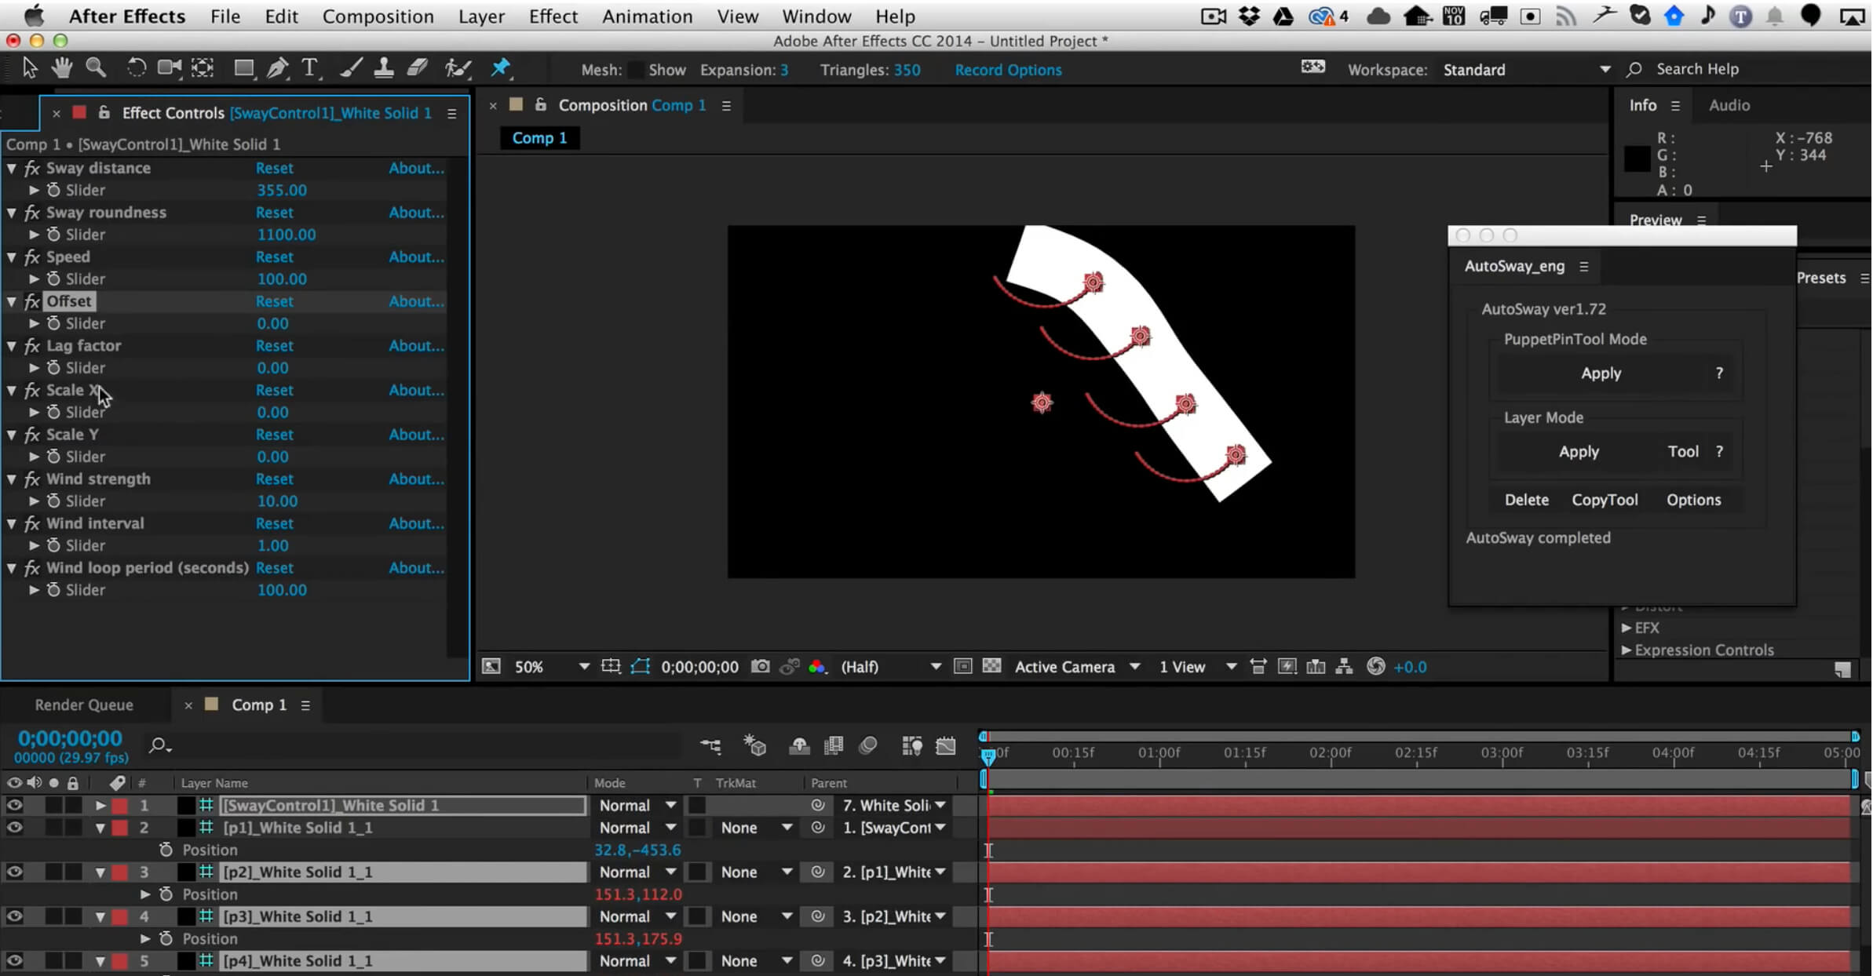Viewport: 1873px width, 976px height.
Task: Click the region of interest icon
Action: 963,667
